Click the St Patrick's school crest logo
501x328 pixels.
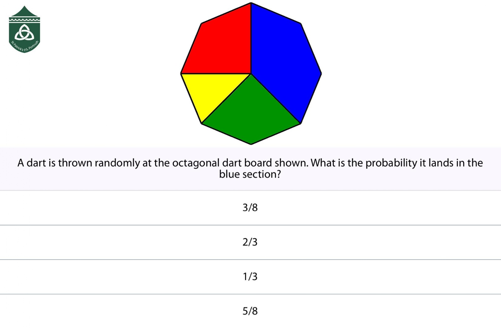pyautogui.click(x=24, y=29)
